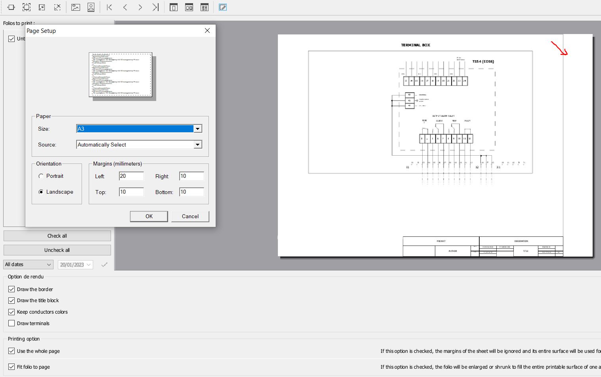
Task: Click the Uncheck all button
Action: pos(57,250)
